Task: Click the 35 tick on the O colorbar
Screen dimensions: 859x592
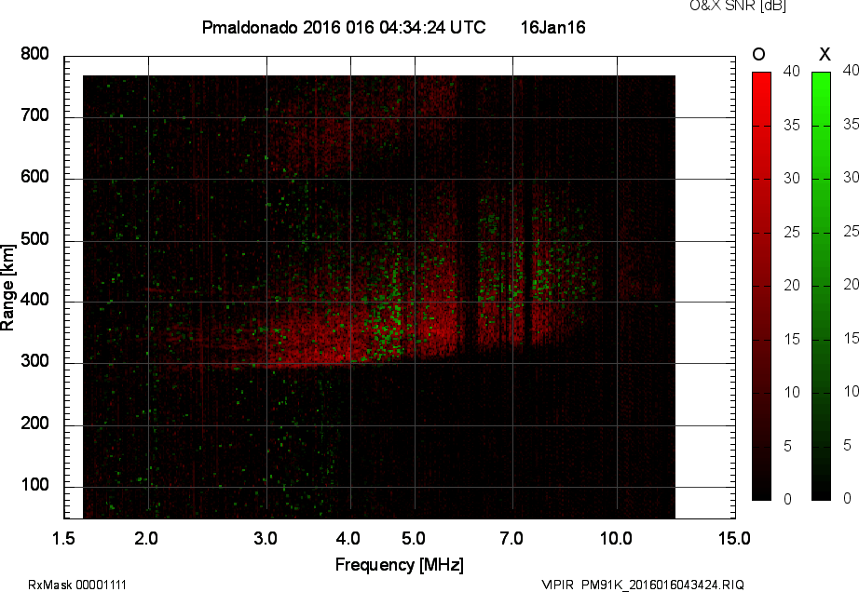Action: click(x=792, y=126)
